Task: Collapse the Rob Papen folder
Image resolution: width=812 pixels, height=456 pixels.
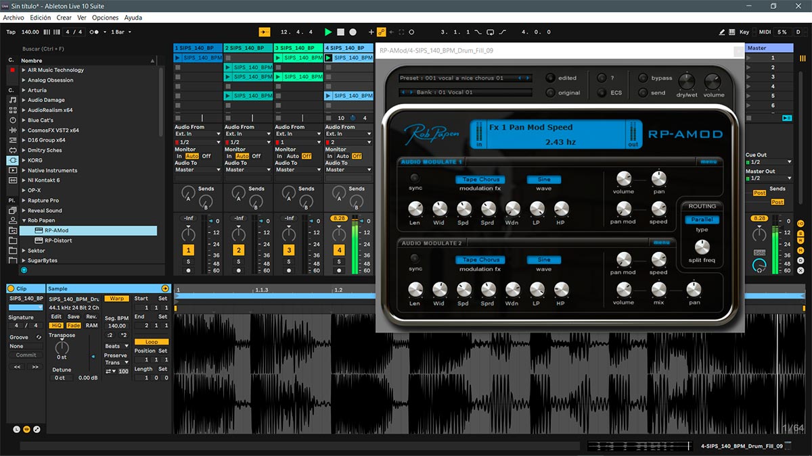Action: click(x=24, y=220)
